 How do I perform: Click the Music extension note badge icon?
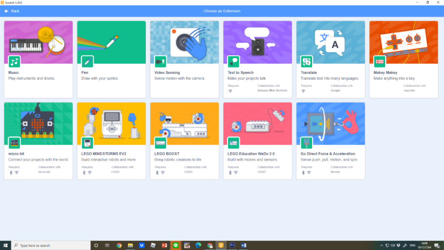14,61
